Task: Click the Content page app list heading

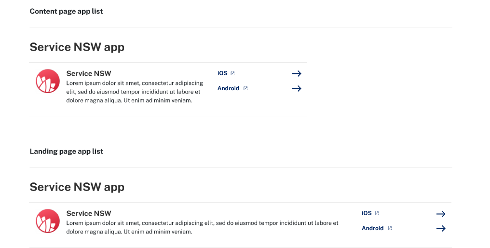Action: coord(66,12)
